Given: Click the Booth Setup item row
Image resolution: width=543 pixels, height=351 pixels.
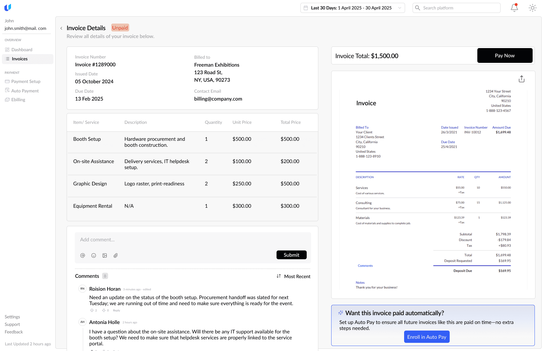Looking at the screenshot, I should point(192,142).
